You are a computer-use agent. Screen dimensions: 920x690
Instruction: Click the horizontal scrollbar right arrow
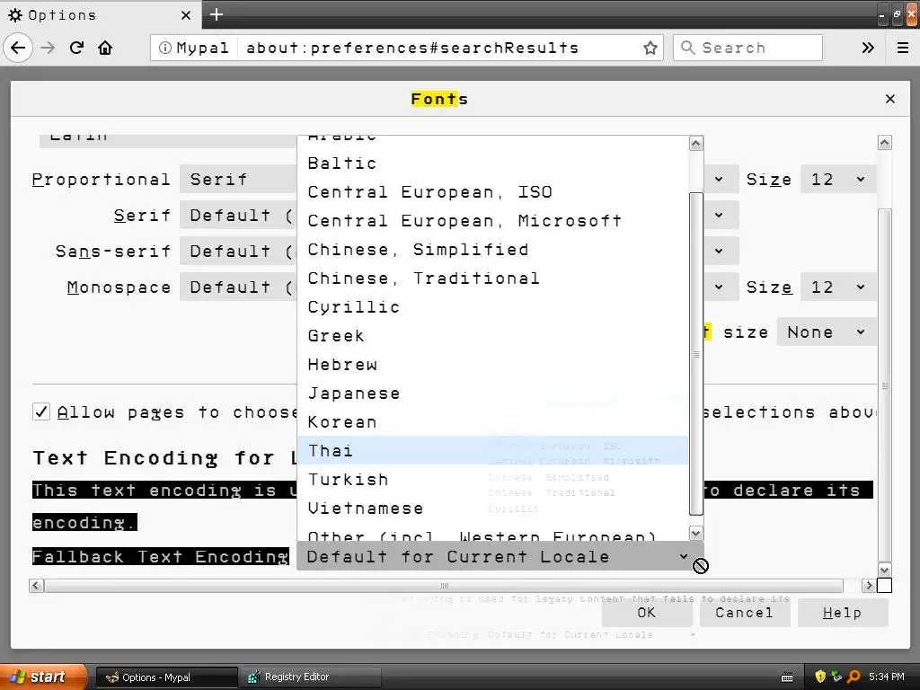(869, 585)
